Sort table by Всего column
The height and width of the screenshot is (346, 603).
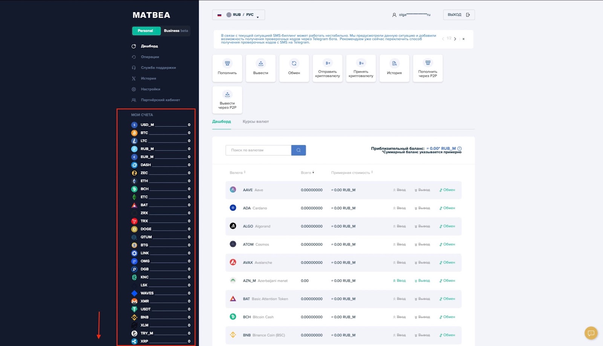point(307,173)
